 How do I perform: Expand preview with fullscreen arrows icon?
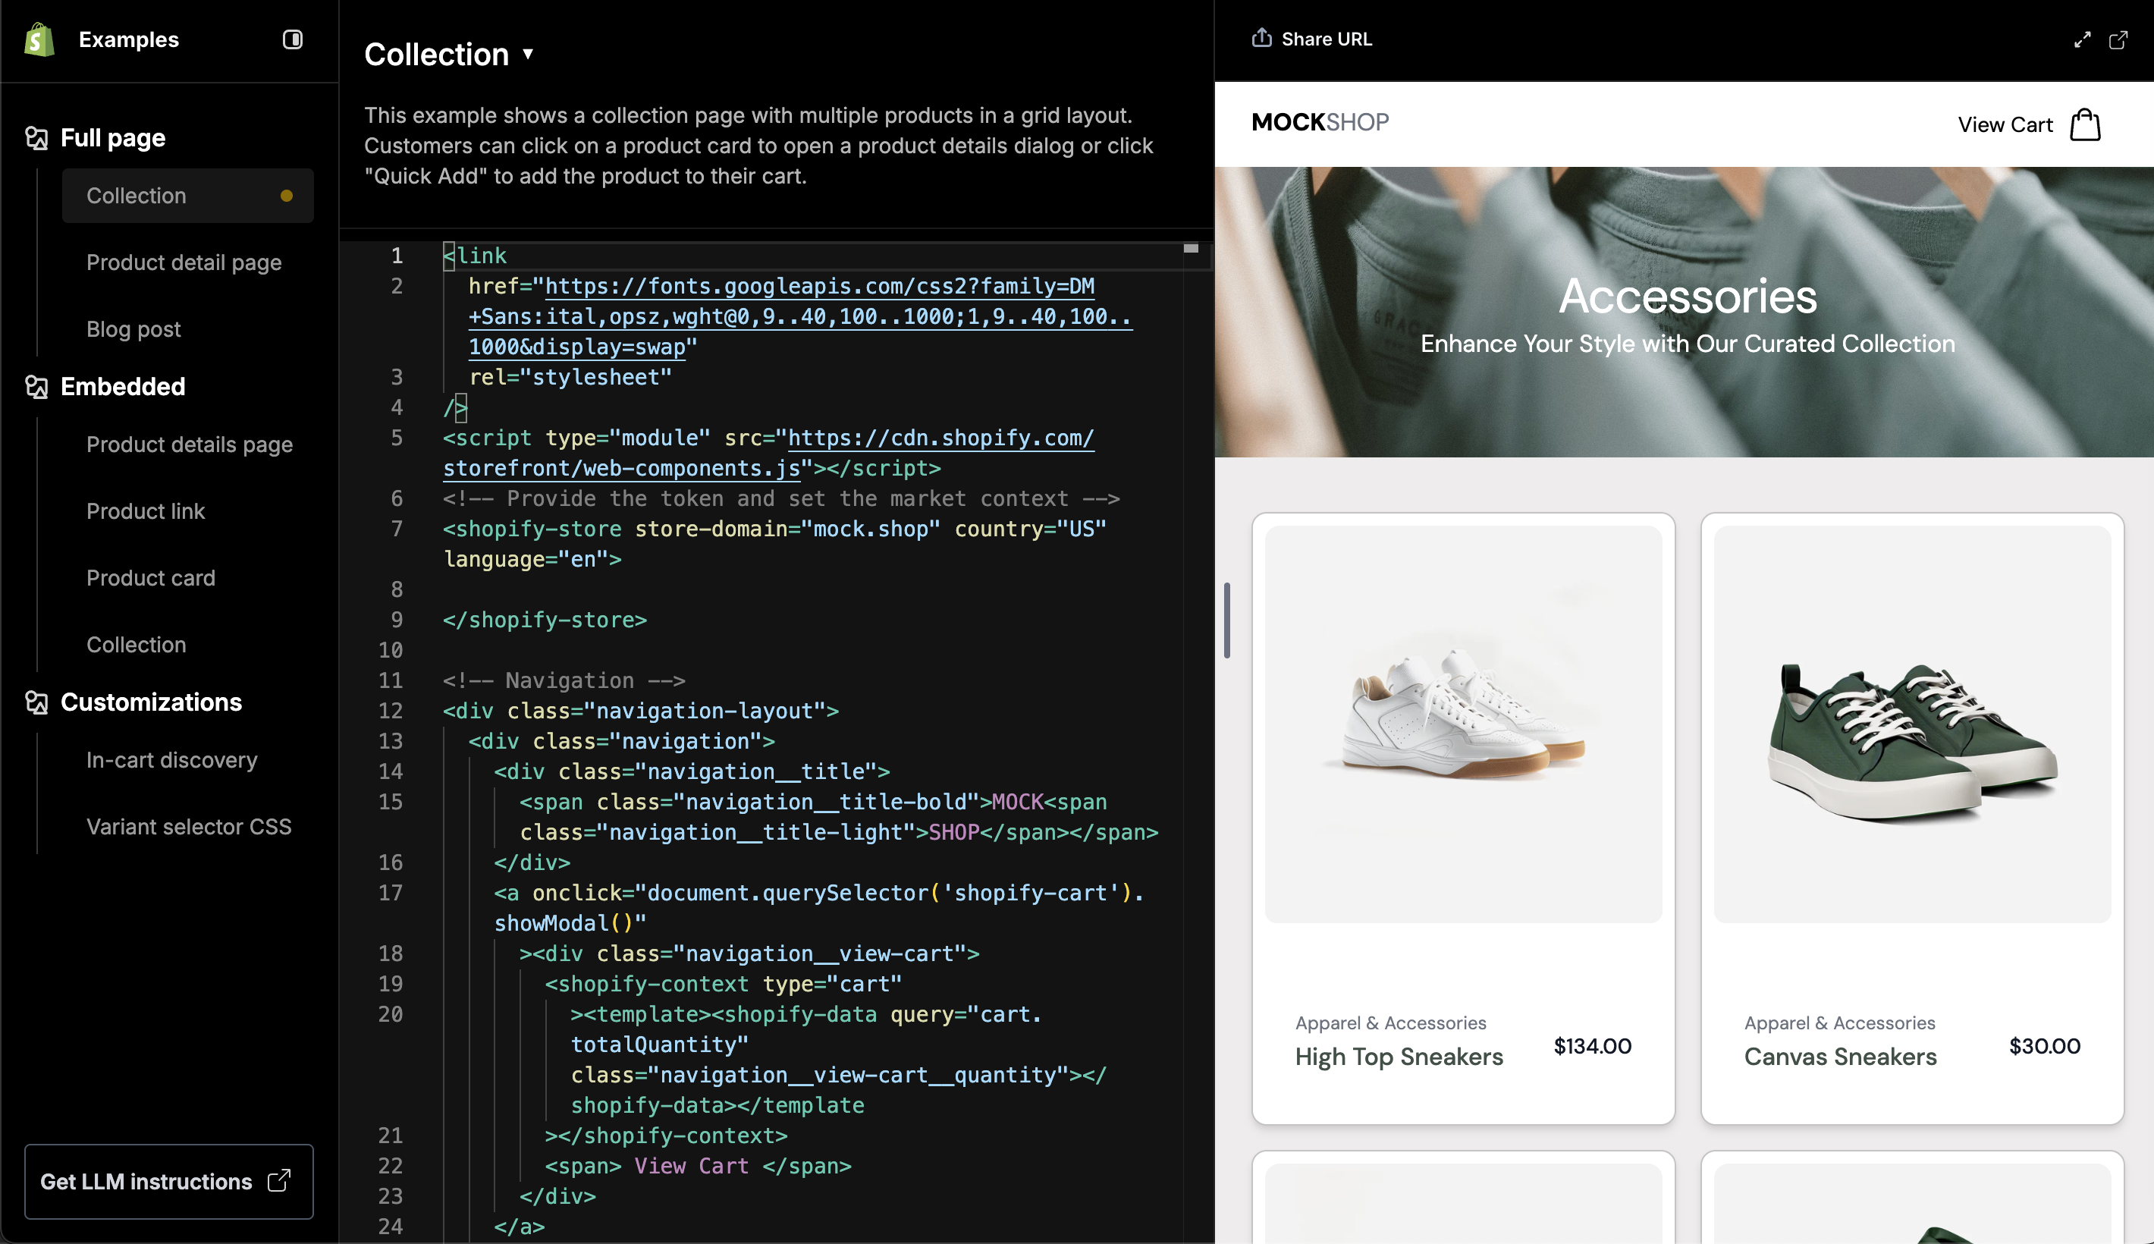pos(2082,39)
